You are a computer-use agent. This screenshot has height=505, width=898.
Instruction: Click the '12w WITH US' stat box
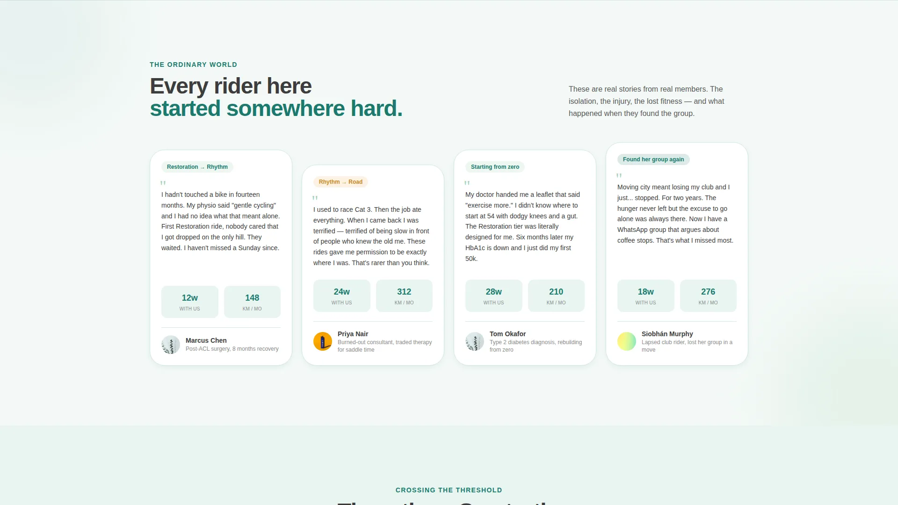(x=190, y=302)
